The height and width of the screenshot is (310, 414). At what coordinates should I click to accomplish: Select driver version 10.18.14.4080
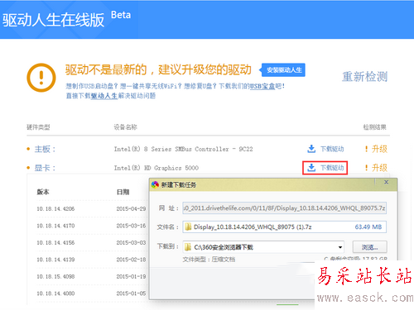[55, 293]
